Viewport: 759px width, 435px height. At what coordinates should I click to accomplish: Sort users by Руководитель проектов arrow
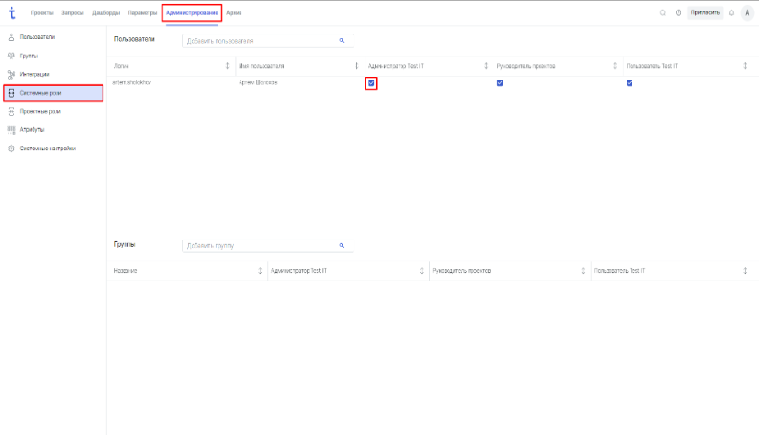[615, 66]
